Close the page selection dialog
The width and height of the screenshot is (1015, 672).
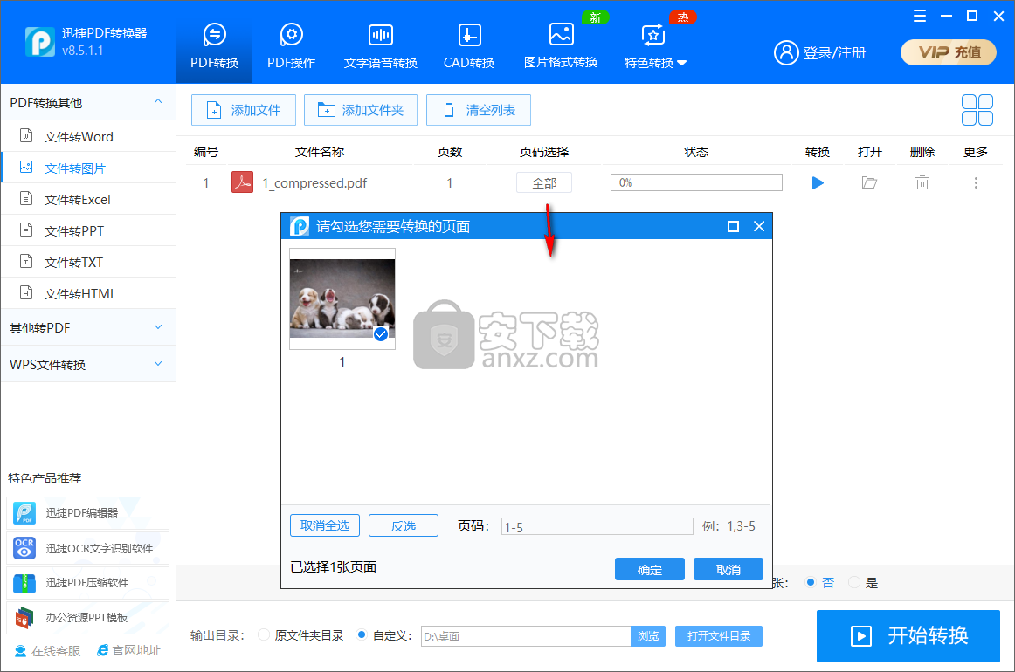tap(759, 226)
